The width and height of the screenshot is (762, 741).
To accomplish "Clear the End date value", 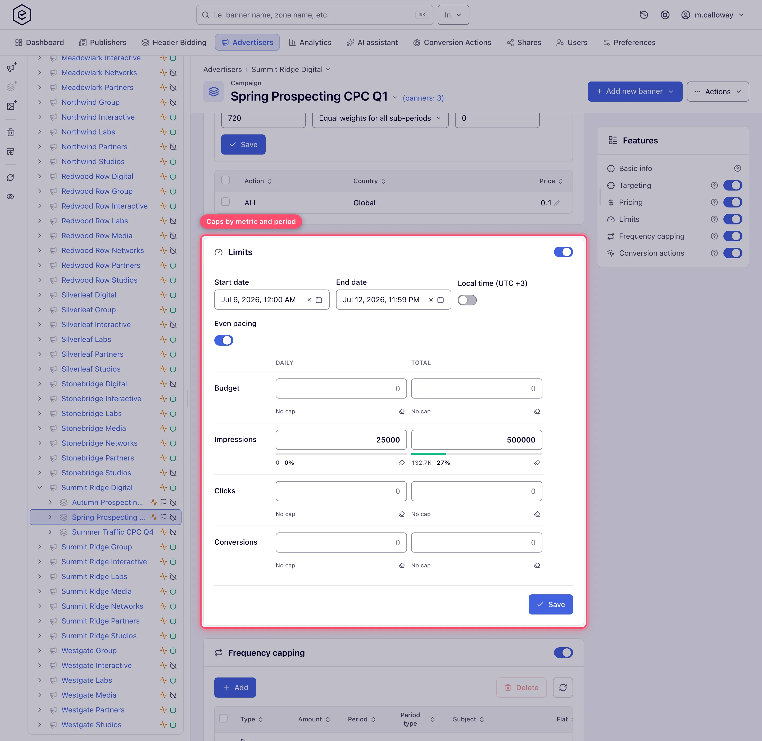I will 431,300.
